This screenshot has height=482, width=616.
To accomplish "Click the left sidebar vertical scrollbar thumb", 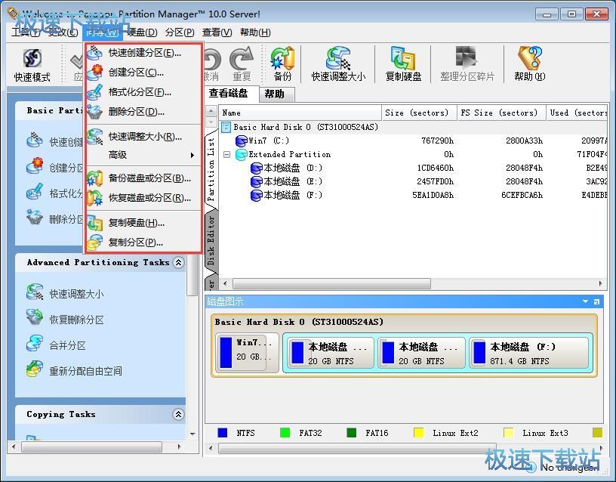I will pos(192,275).
